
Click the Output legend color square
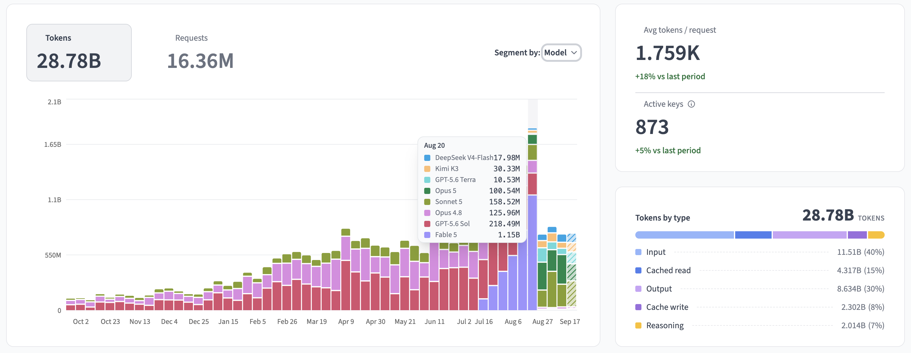click(638, 289)
